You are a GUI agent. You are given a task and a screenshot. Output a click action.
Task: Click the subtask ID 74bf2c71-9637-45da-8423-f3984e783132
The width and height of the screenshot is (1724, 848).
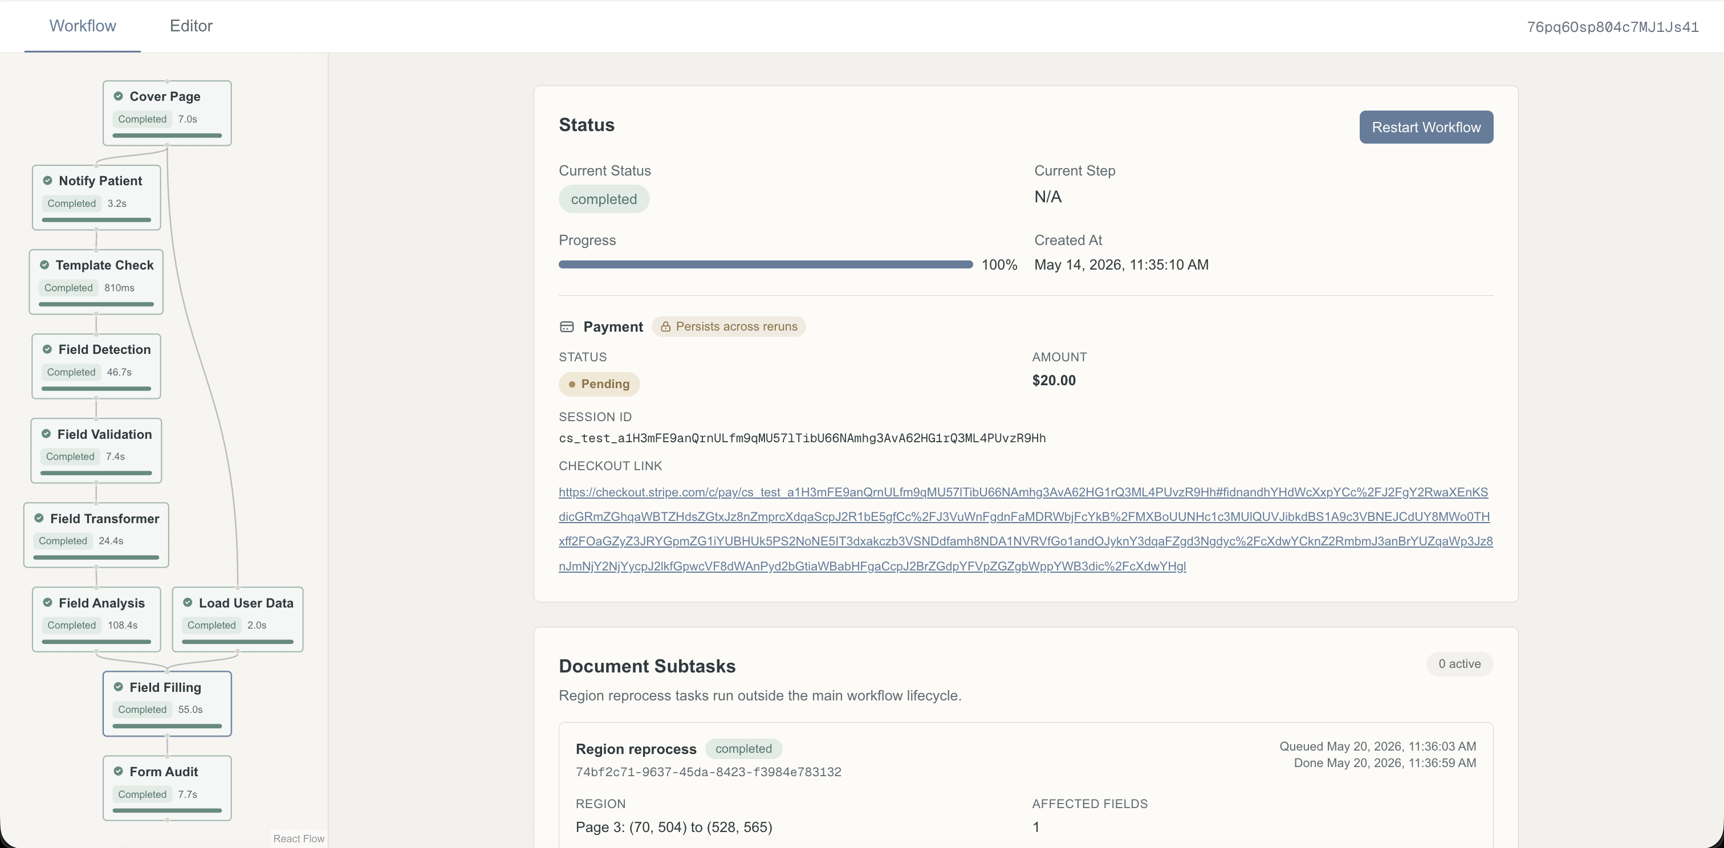708,772
